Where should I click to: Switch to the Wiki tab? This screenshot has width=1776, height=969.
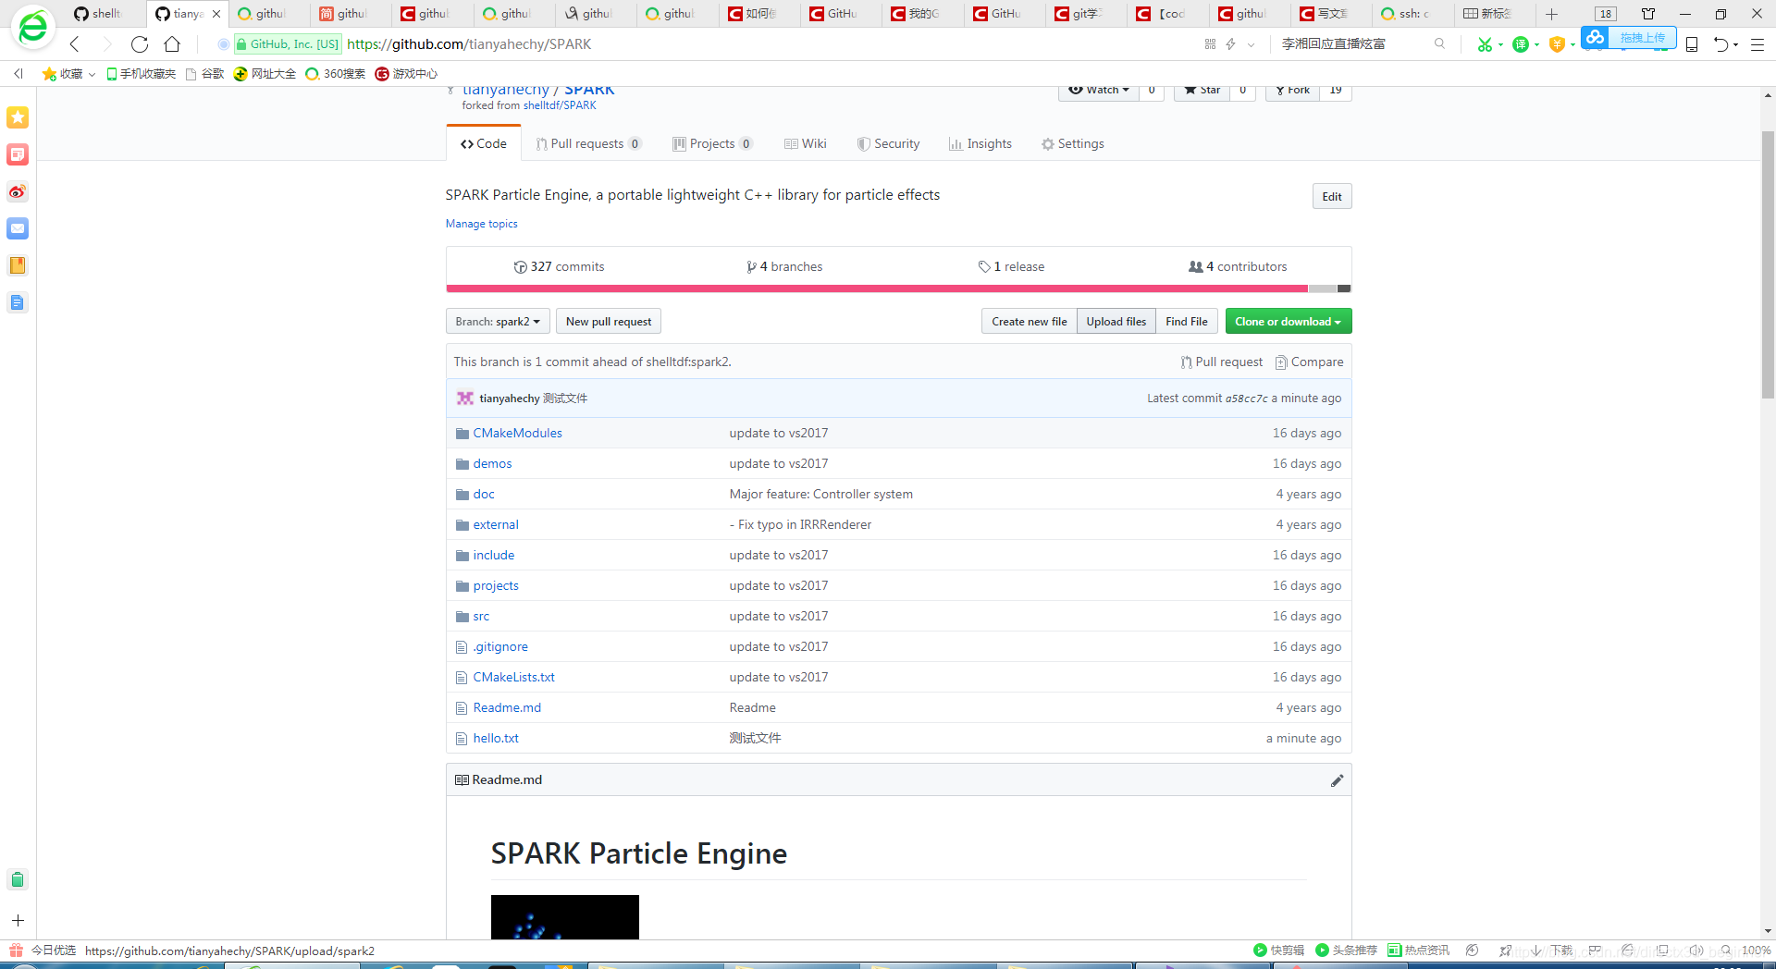[805, 143]
